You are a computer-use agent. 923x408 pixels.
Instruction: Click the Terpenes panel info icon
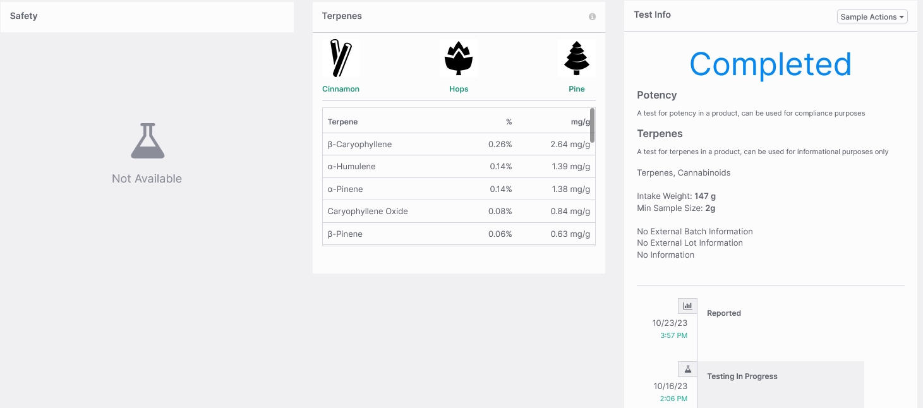(592, 16)
